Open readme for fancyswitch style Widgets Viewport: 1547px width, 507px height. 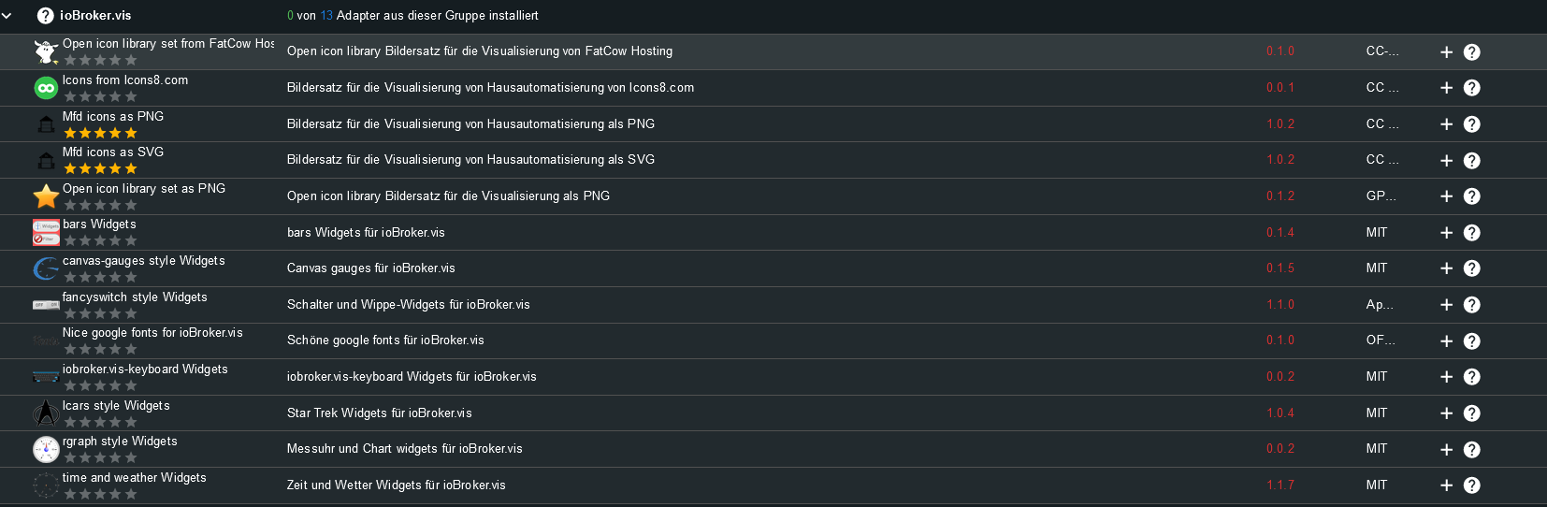1471,305
